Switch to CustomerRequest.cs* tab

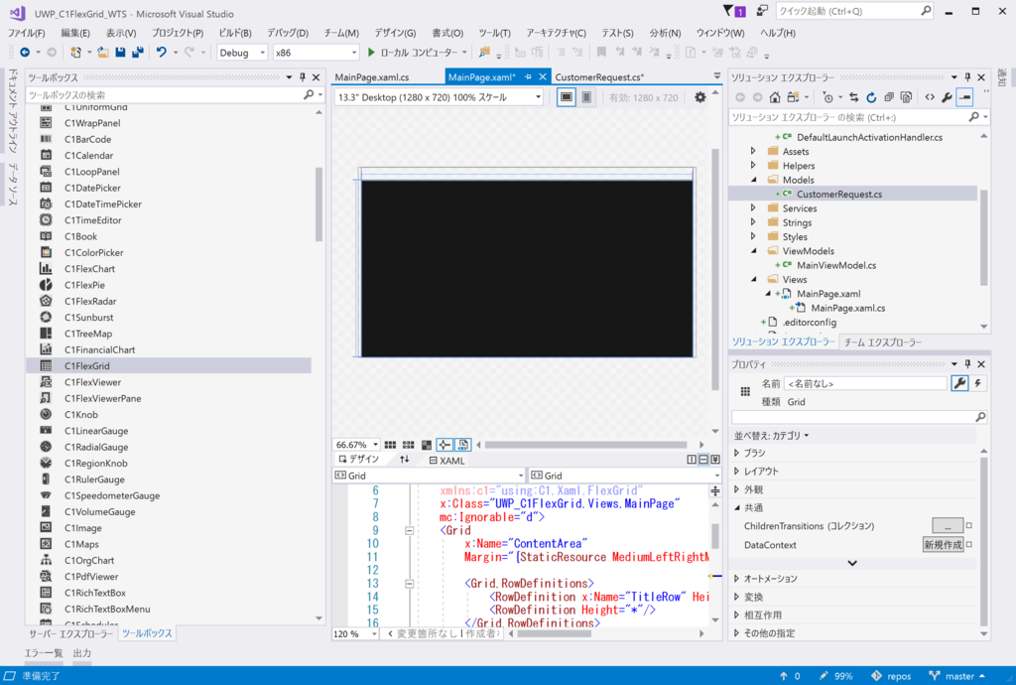pos(599,77)
